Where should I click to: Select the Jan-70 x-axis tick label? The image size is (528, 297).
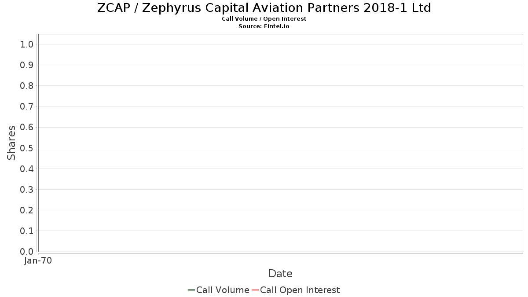(38, 261)
